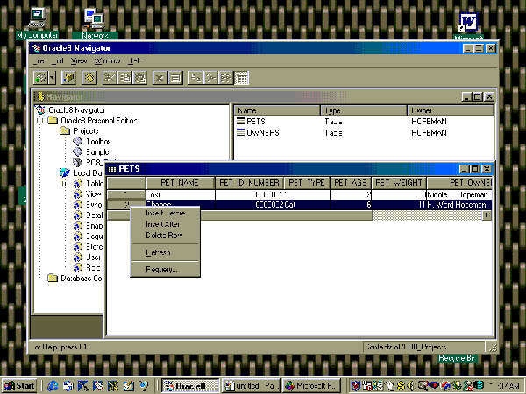The width and height of the screenshot is (526, 394).
Task: Open the Network desktop icon
Action: click(95, 23)
